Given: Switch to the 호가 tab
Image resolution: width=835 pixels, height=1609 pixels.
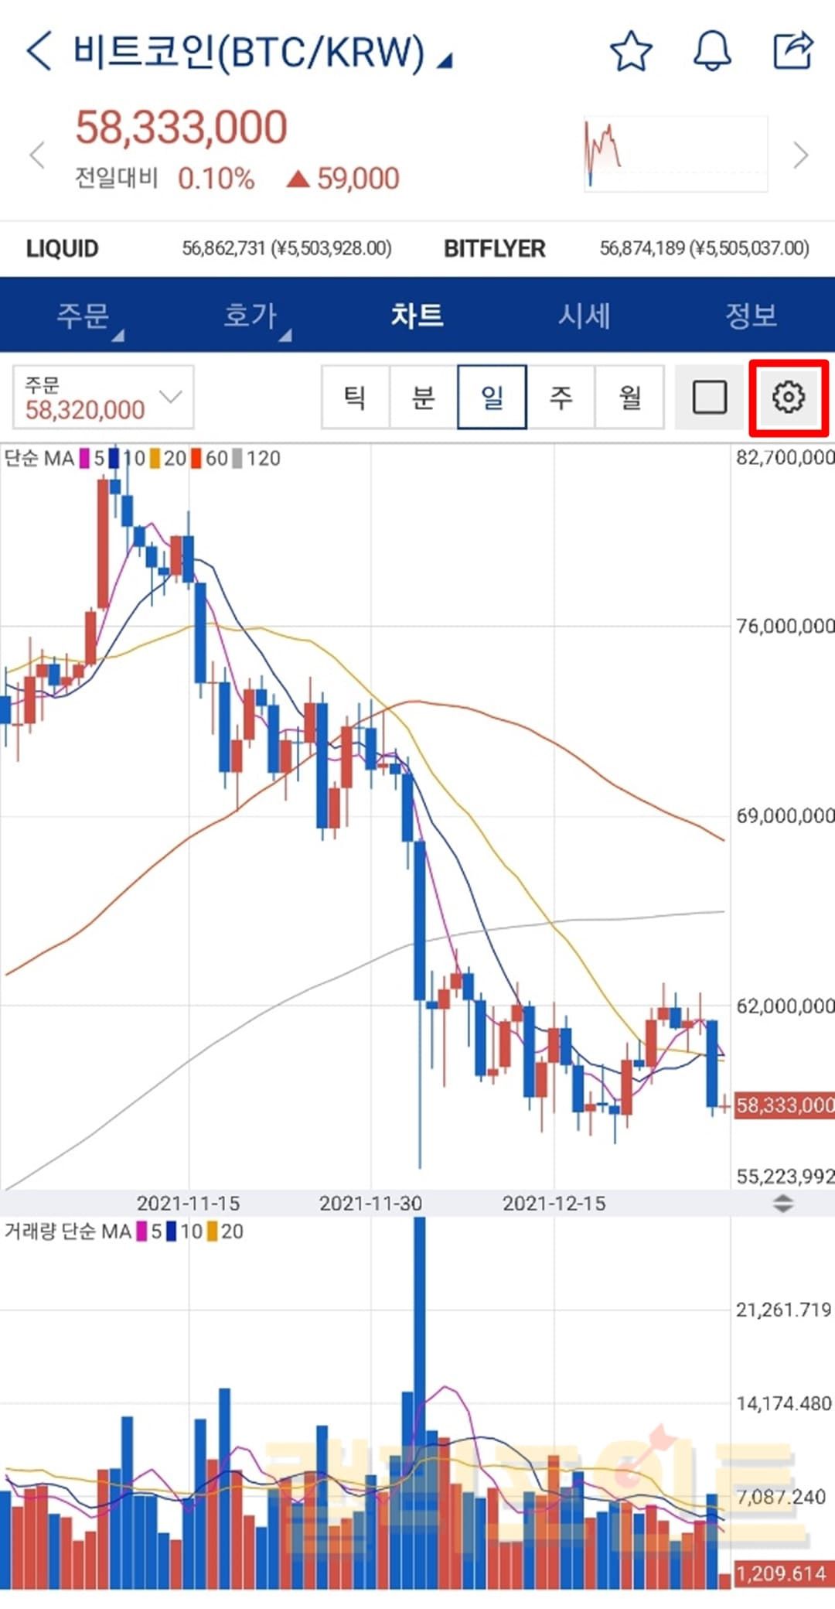Looking at the screenshot, I should pyautogui.click(x=250, y=316).
